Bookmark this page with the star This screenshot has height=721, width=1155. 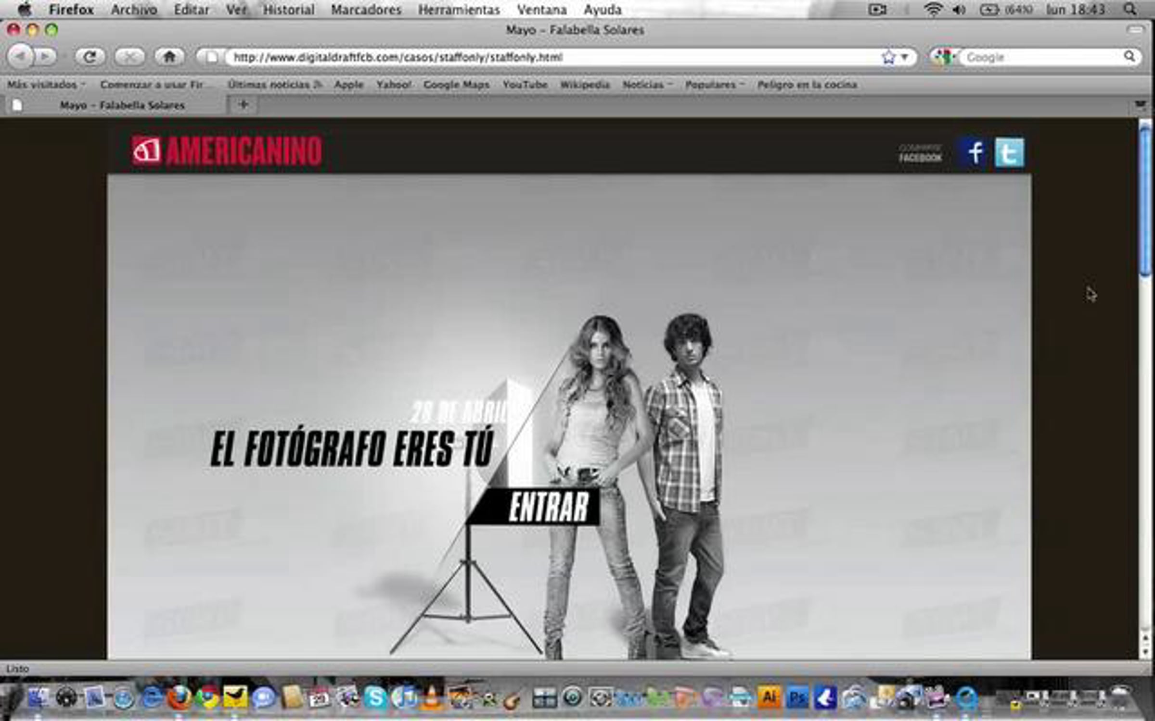[888, 57]
